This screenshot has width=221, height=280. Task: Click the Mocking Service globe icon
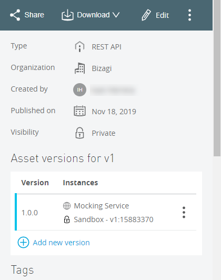coord(67,206)
